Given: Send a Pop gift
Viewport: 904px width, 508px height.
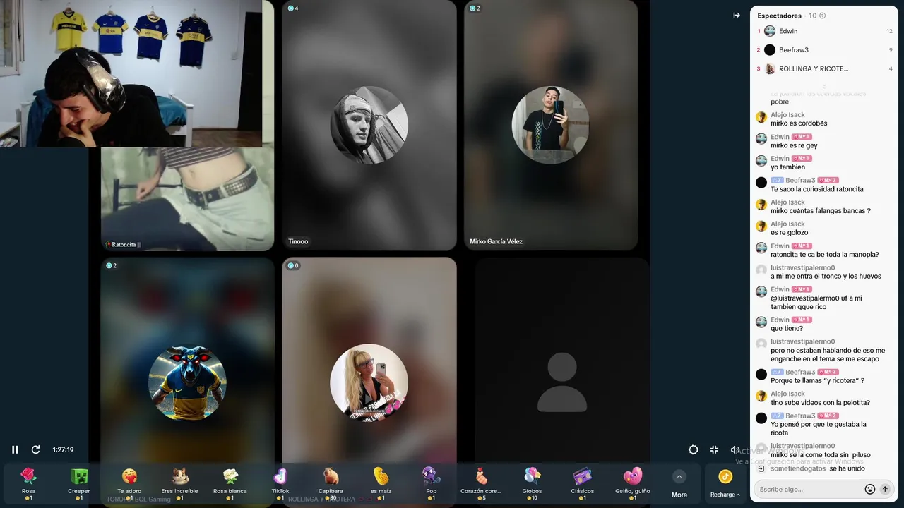Looking at the screenshot, I should point(432,483).
